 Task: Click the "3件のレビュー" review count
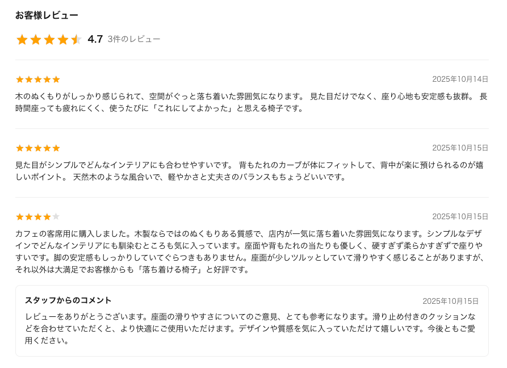pyautogui.click(x=134, y=39)
